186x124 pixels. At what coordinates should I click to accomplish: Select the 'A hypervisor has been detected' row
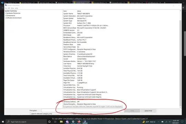(93, 106)
